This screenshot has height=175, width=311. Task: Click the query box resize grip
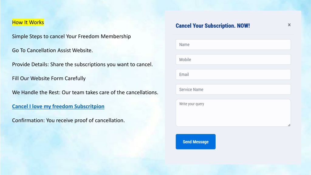click(289, 125)
